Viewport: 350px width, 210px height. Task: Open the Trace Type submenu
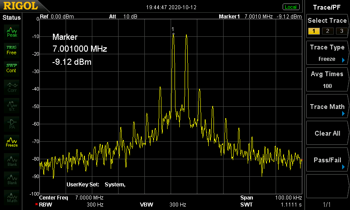point(327,52)
